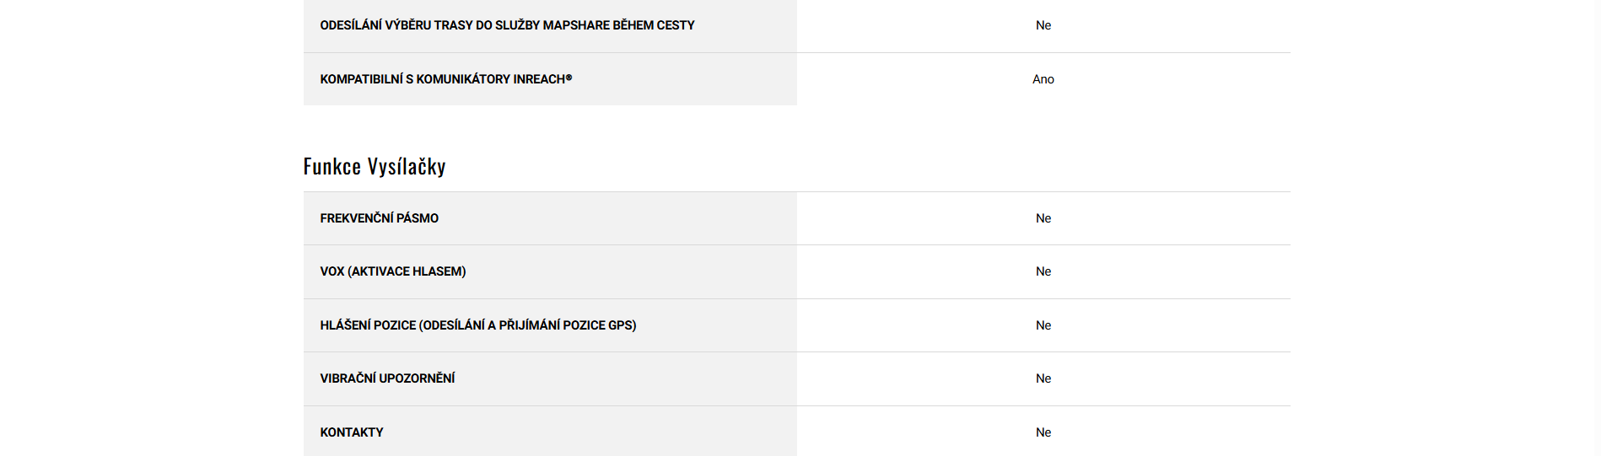
Task: Click the registered trademark symbol after INREACH
Action: coord(569,78)
